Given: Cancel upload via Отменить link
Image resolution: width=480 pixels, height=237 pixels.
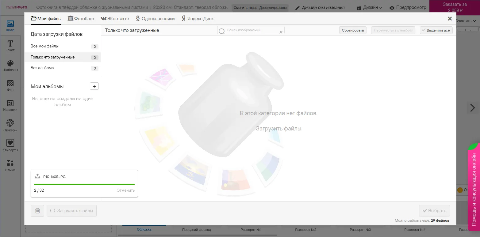Looking at the screenshot, I should click(125, 190).
